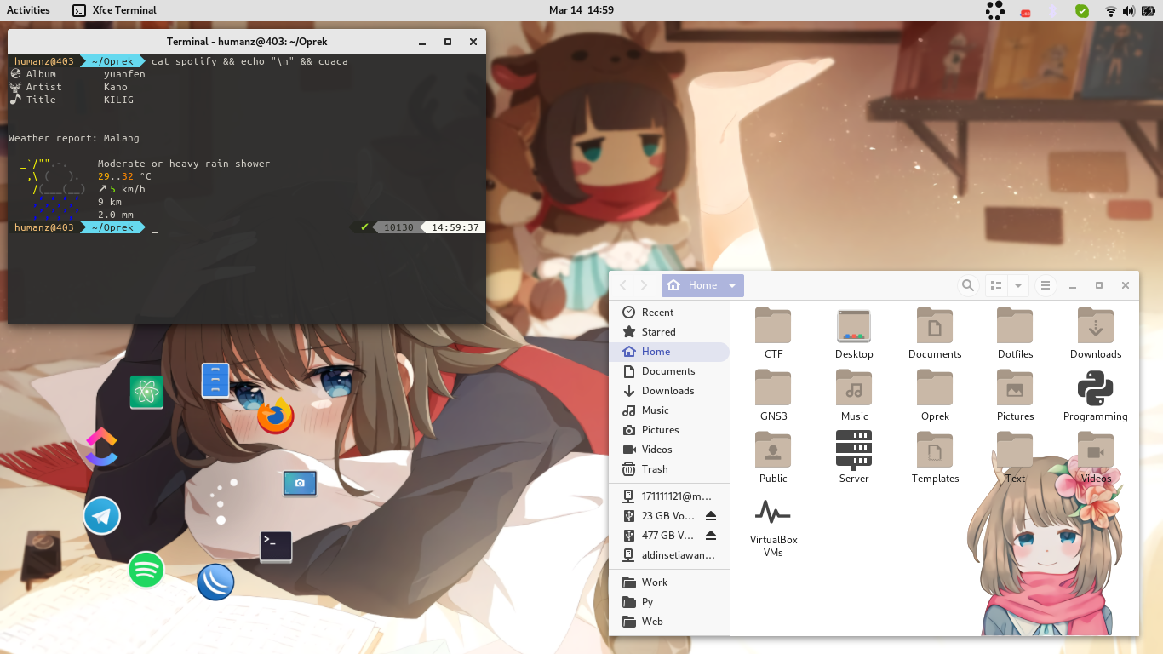The image size is (1163, 654).
Task: Eject the 477 GB volume
Action: pyautogui.click(x=711, y=536)
